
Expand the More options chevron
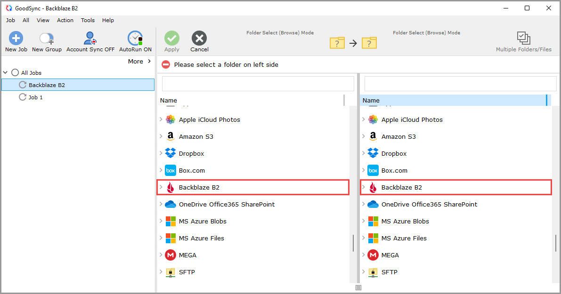coord(149,61)
